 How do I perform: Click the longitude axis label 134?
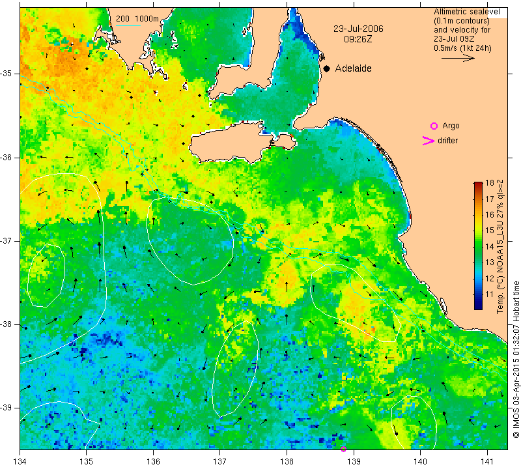click(x=20, y=461)
